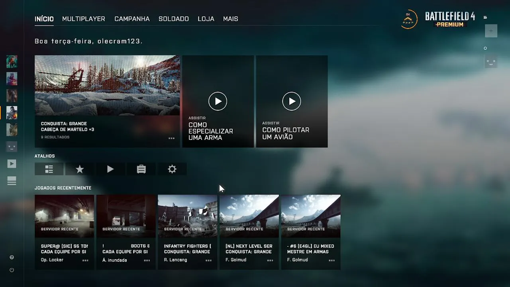
Task: Open options dots for #6 [E4GL] server
Action: coord(331,260)
